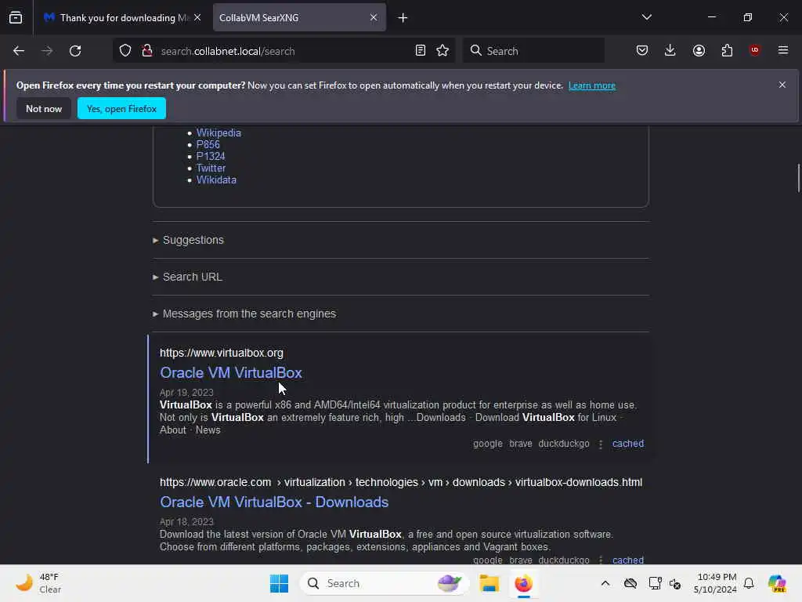Viewport: 802px width, 602px height.
Task: Expand 'Messages from the search engines'
Action: (x=244, y=314)
